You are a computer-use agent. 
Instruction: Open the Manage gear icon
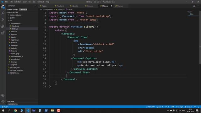coord(3,102)
